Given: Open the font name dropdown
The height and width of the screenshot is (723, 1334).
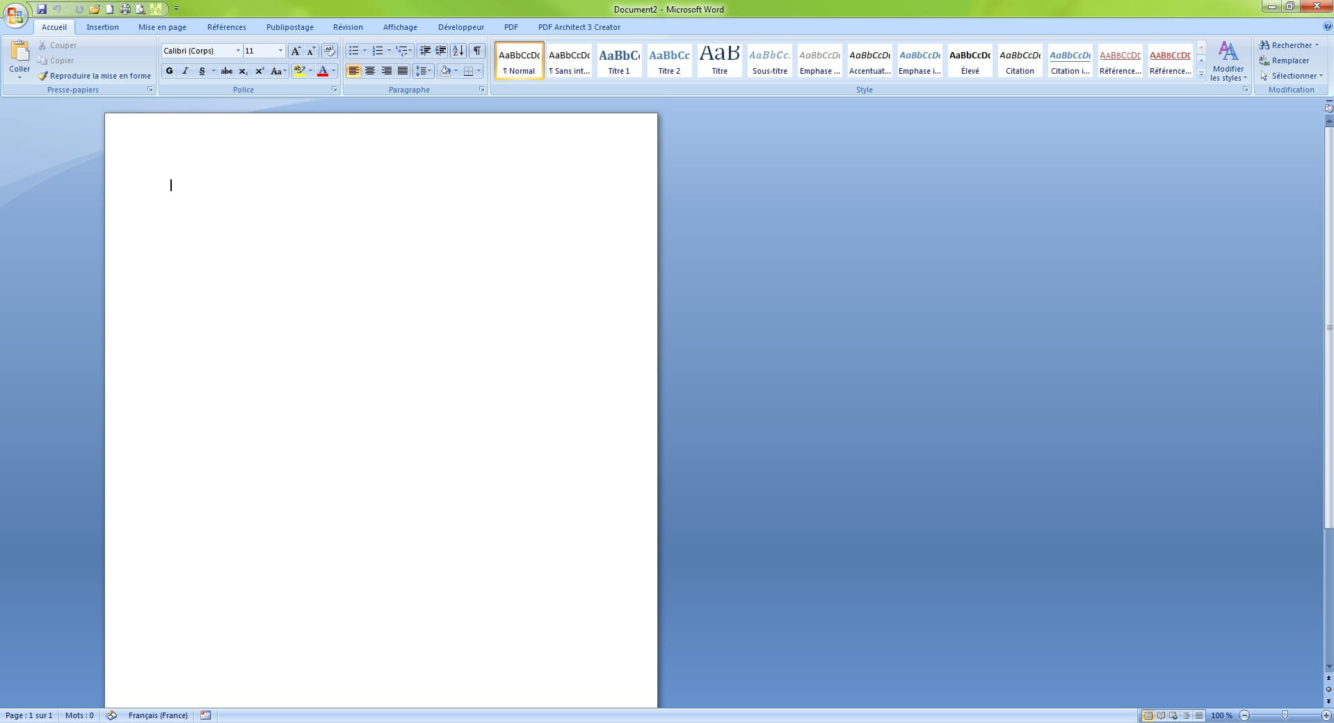Looking at the screenshot, I should (x=238, y=51).
